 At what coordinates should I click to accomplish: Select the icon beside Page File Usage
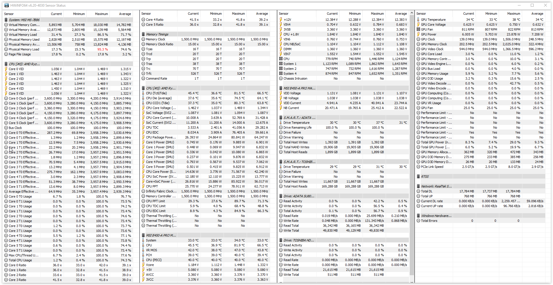coord(6,54)
